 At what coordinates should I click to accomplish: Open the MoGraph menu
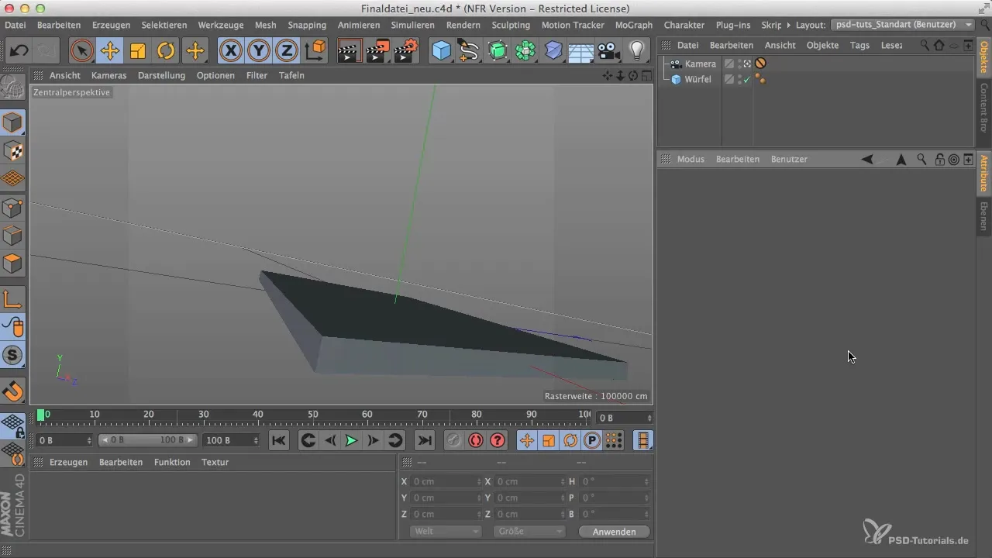pos(633,25)
